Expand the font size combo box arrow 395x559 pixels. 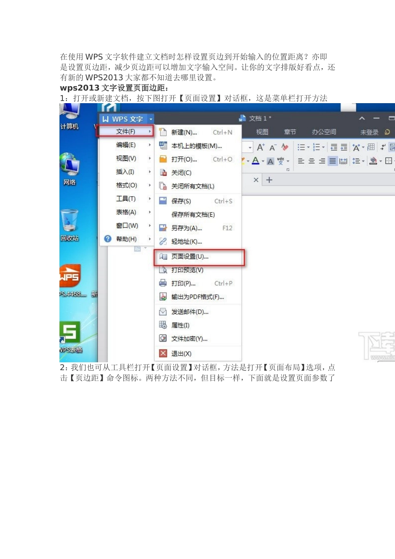point(250,147)
